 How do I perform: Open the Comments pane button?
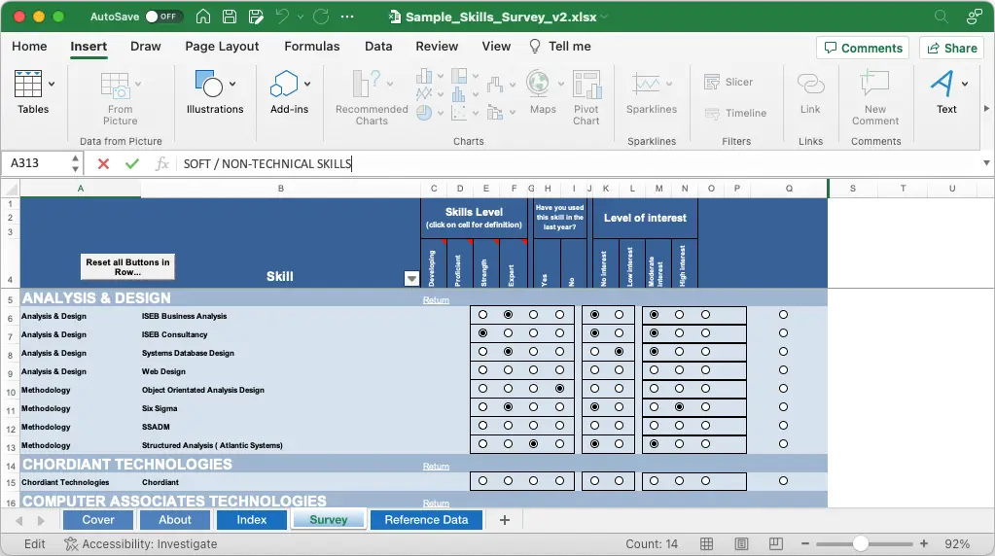pyautogui.click(x=863, y=48)
